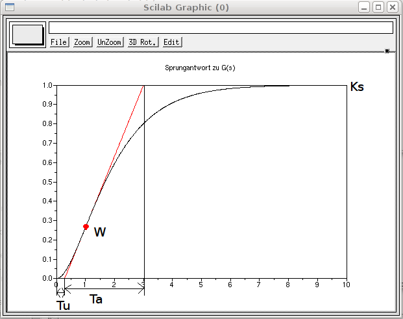Click the W label next to red point
Viewport: 403px width, 319px height.
click(x=100, y=232)
